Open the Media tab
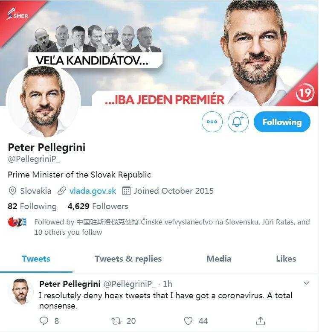 (219, 259)
